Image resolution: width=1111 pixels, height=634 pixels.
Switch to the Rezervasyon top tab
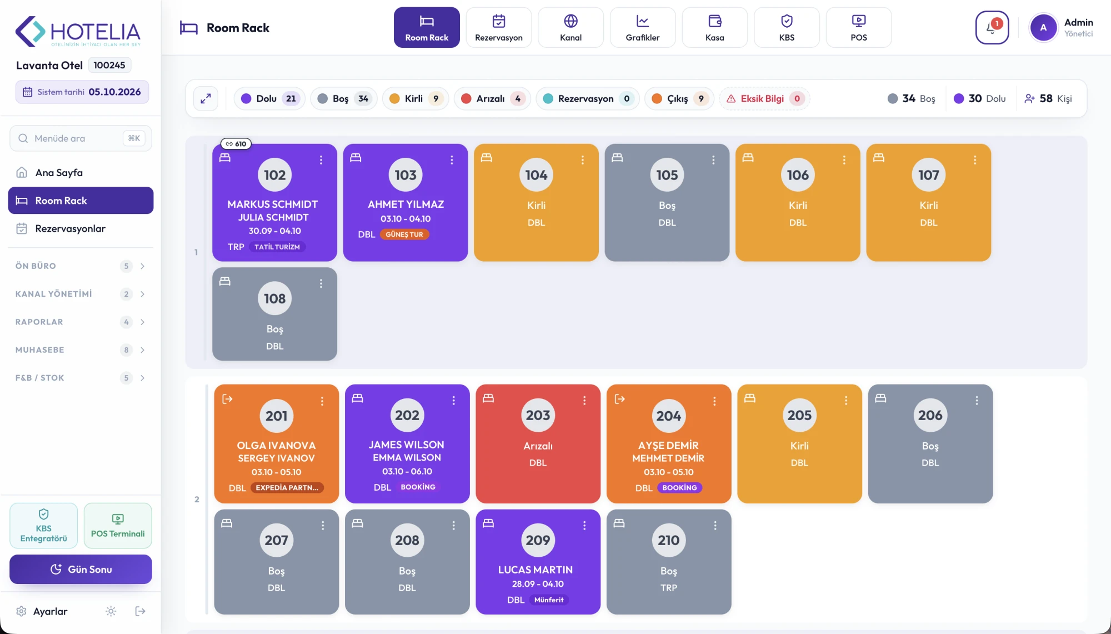click(499, 27)
